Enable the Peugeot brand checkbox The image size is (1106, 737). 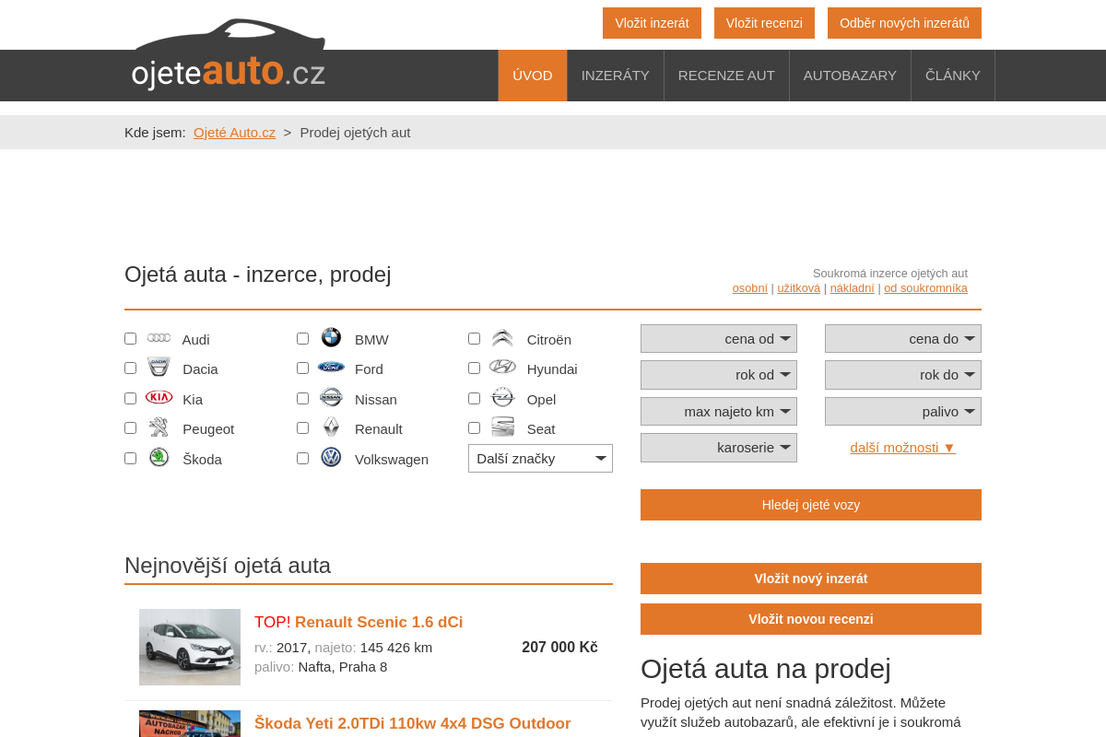tap(130, 427)
